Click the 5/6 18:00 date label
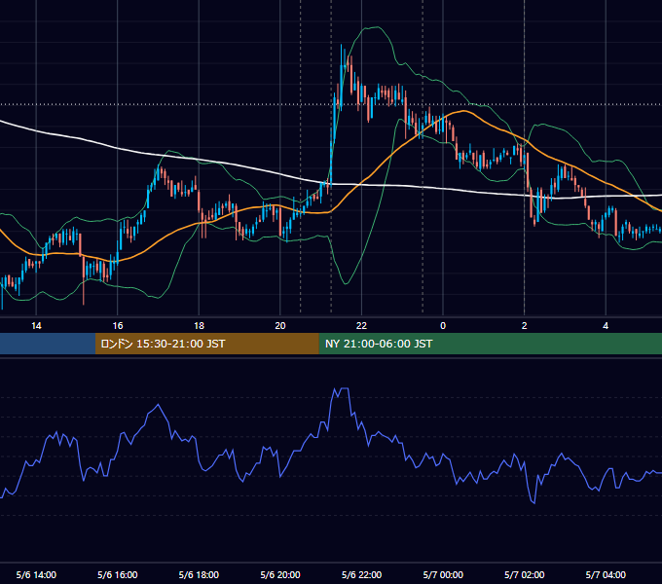This screenshot has width=662, height=584. [x=199, y=574]
